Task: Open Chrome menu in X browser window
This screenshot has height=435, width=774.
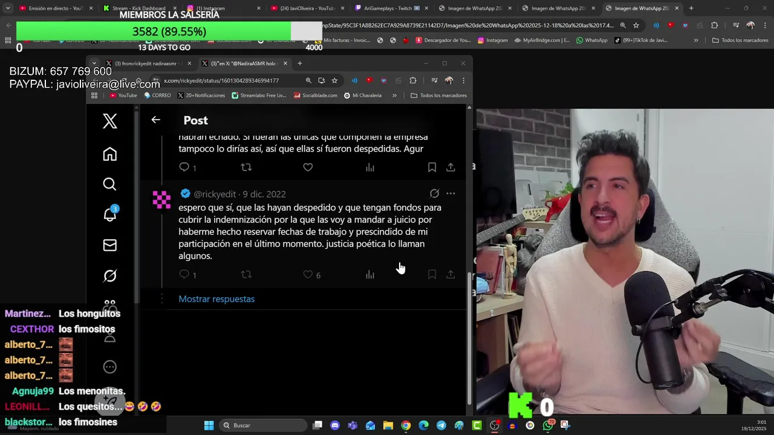Action: [463, 80]
